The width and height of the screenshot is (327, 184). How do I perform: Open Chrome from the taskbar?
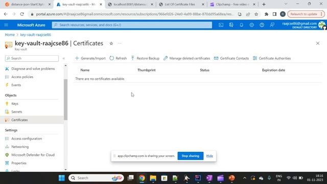click(142, 178)
